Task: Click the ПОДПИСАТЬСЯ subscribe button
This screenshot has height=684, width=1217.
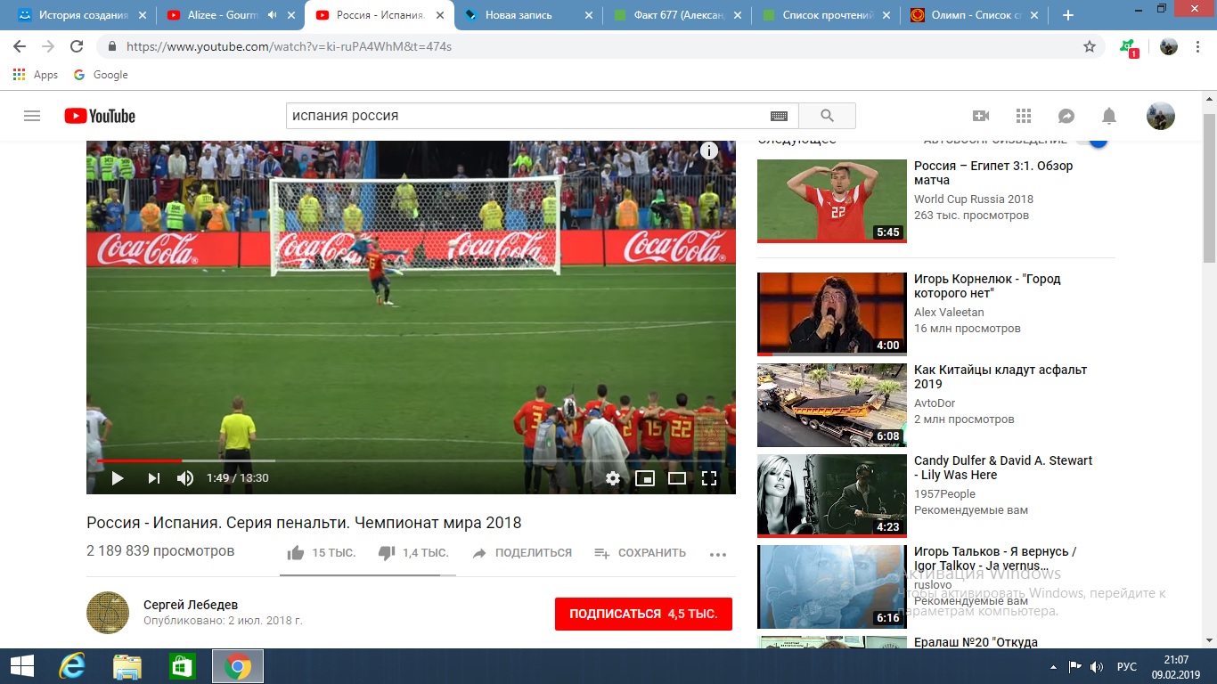Action: tap(643, 614)
